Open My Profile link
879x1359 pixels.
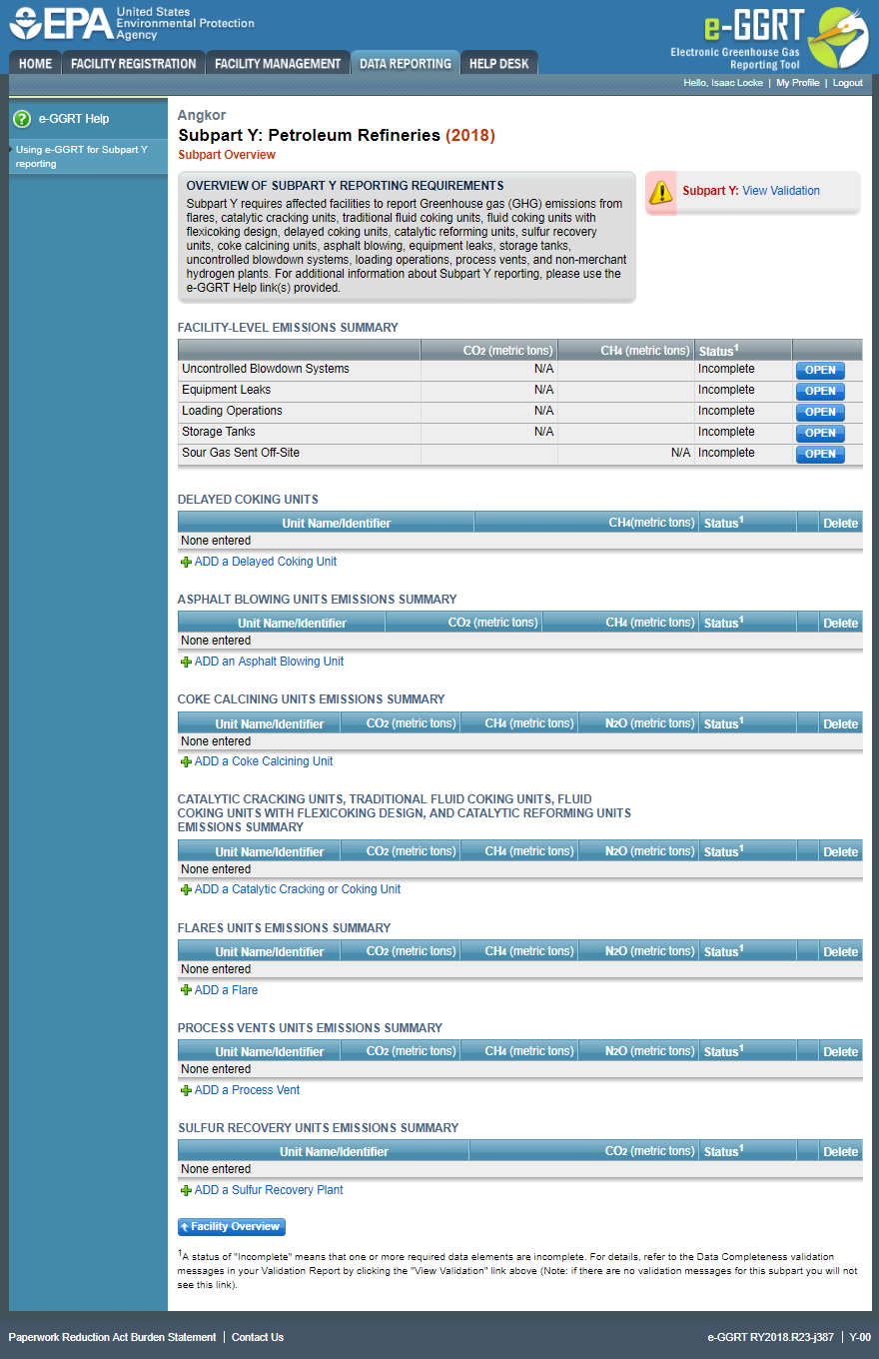click(x=798, y=83)
